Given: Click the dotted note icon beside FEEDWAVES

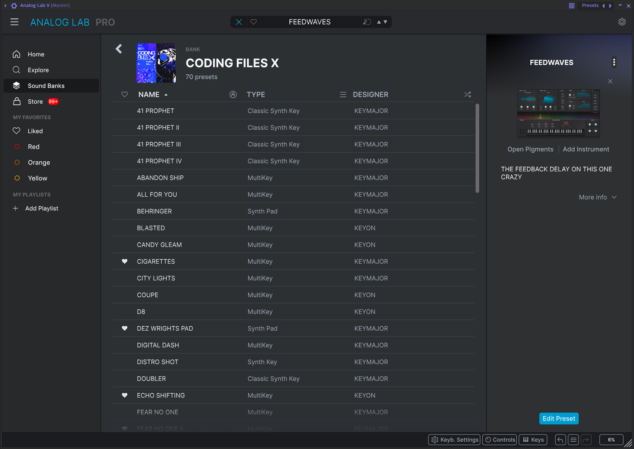Looking at the screenshot, I should click(x=367, y=22).
